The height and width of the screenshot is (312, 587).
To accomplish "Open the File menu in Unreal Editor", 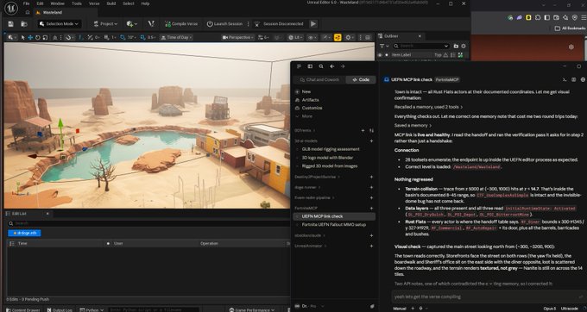I will (26, 3).
